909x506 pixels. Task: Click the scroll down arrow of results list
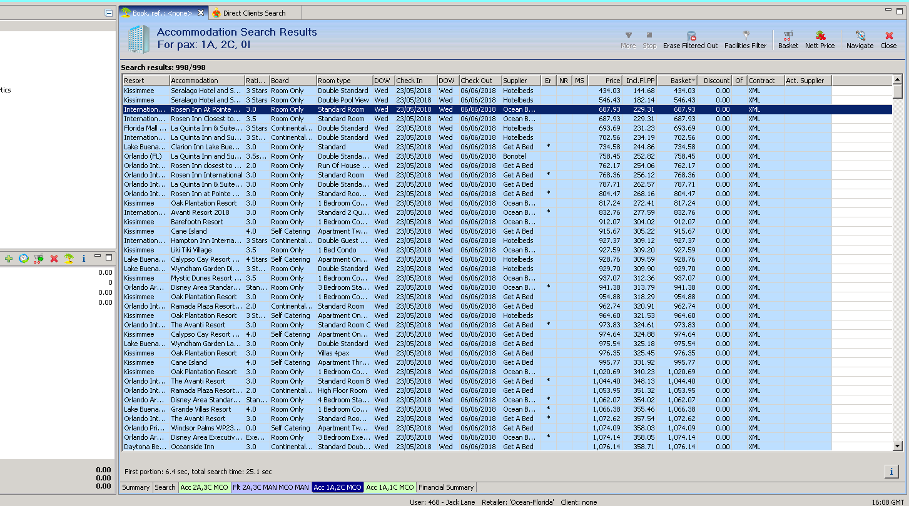(898, 446)
